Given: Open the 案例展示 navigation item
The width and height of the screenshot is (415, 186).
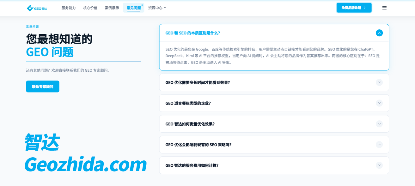Looking at the screenshot, I should (112, 8).
